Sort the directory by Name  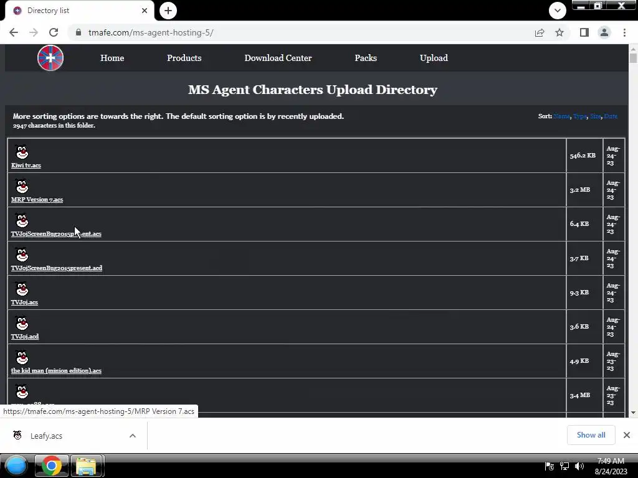[561, 116]
